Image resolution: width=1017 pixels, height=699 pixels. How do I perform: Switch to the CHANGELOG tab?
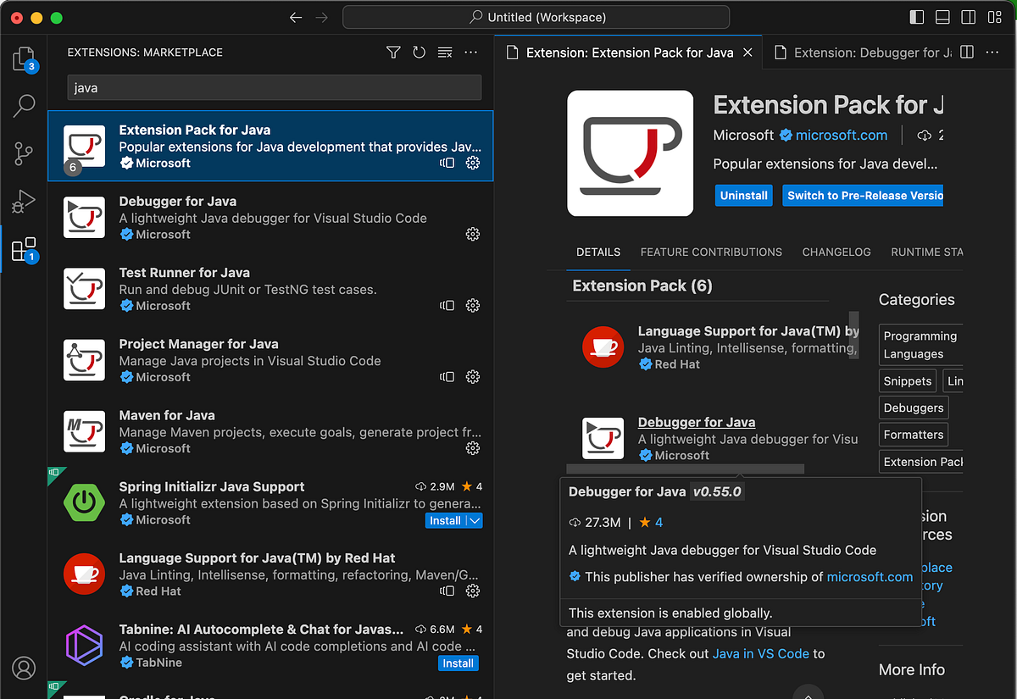click(836, 252)
